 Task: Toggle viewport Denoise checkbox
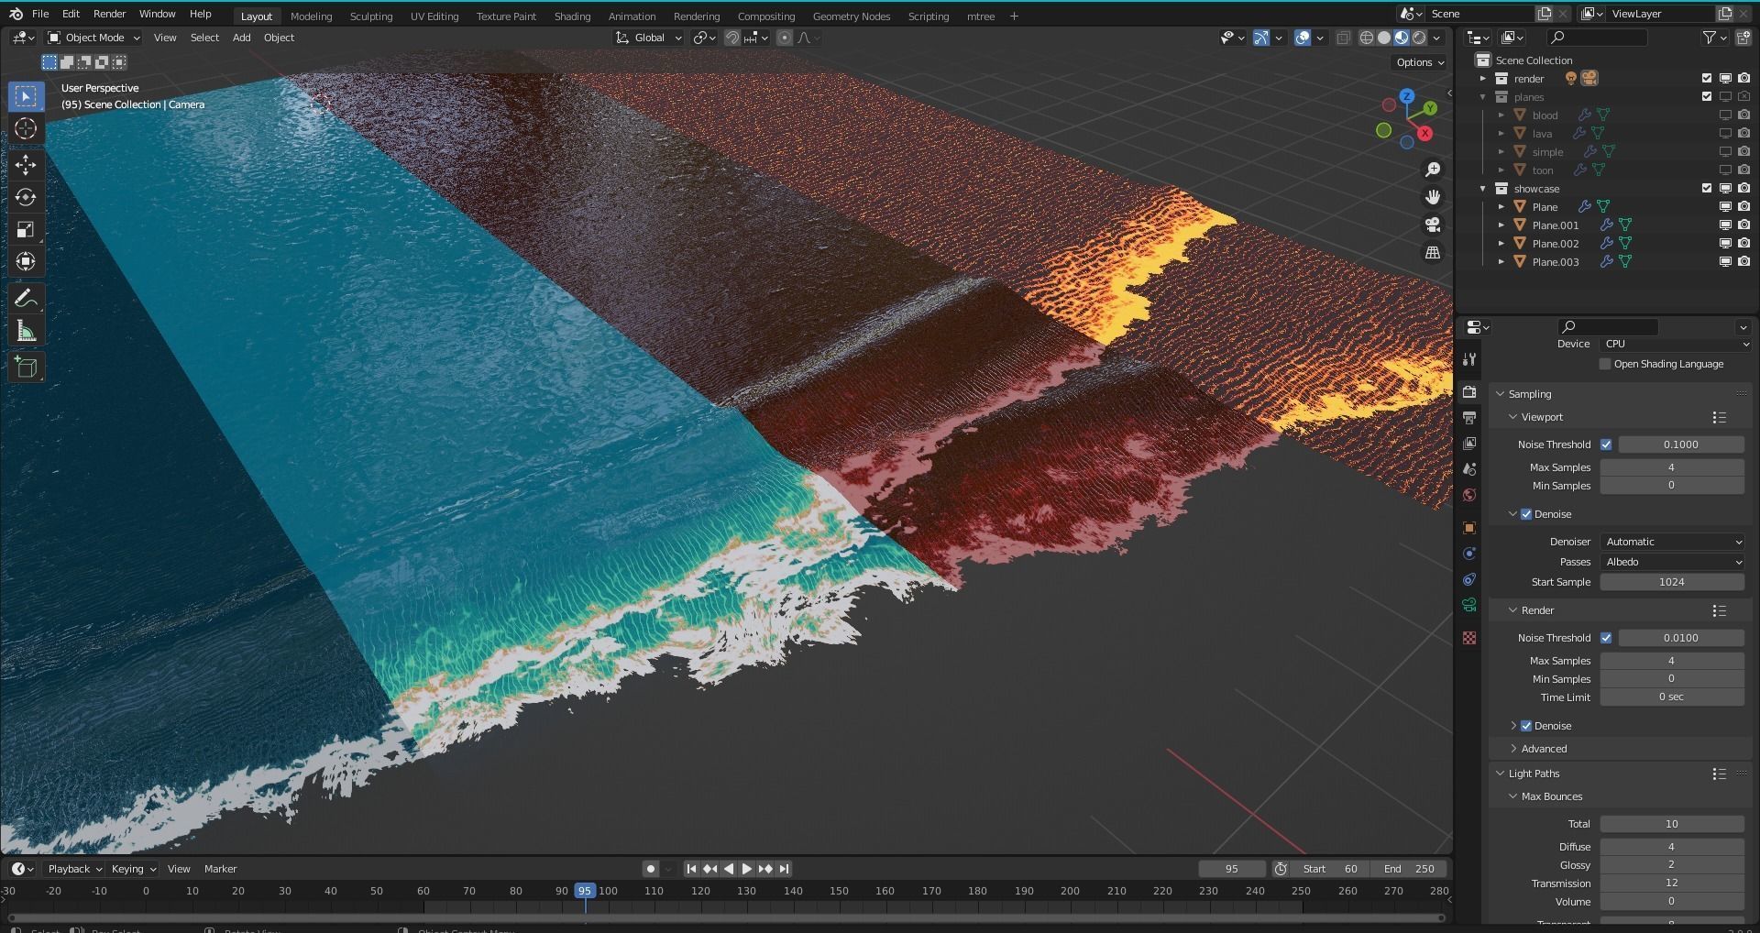1526,514
